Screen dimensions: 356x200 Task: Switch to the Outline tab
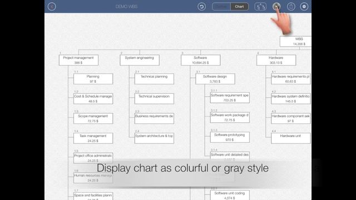point(221,7)
